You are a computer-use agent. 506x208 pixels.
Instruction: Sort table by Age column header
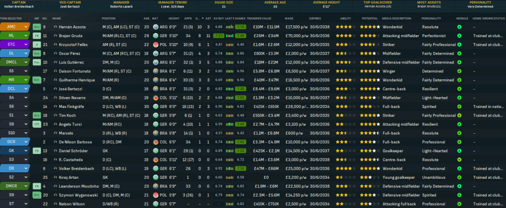(146, 18)
